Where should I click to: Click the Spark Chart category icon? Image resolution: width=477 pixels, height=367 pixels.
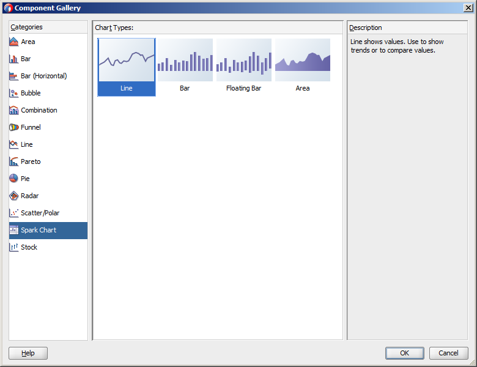[x=13, y=230]
